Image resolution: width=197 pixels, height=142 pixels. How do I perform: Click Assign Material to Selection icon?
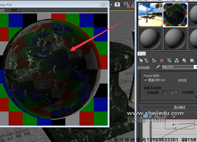(154, 61)
